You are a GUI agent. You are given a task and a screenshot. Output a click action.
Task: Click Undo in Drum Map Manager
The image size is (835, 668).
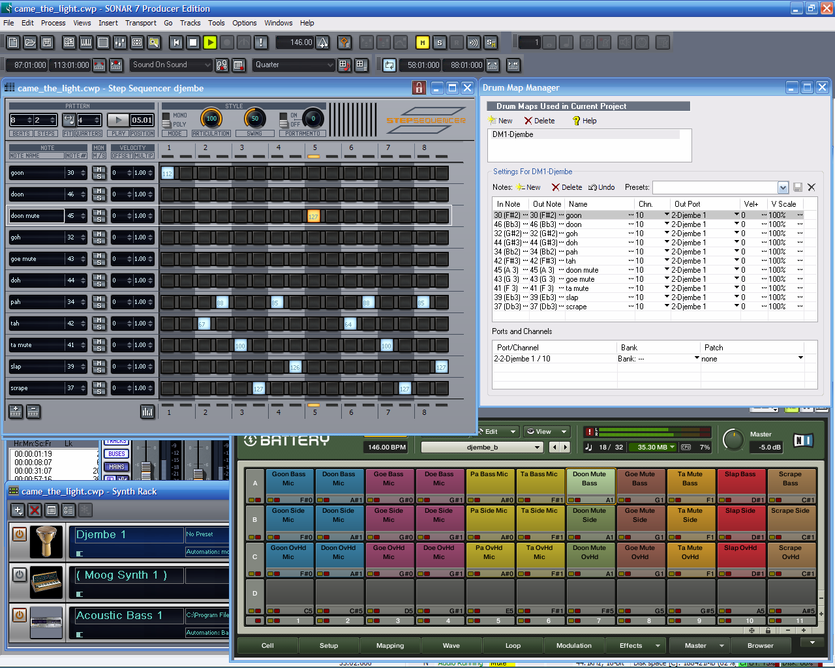point(601,187)
